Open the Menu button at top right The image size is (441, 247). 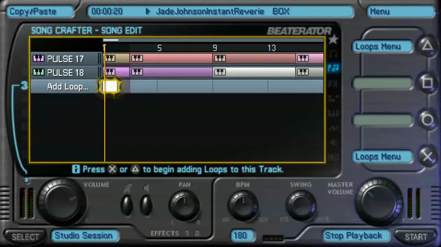pyautogui.click(x=401, y=12)
